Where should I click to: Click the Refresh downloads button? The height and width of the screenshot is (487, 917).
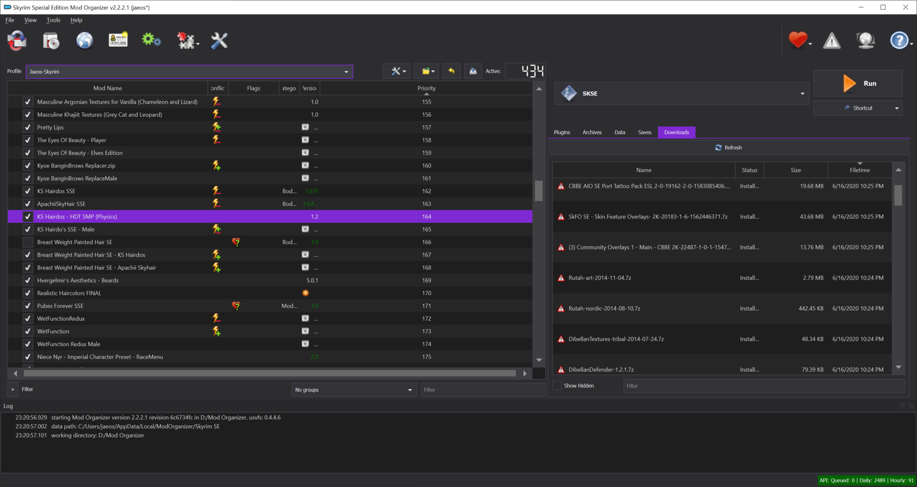pos(728,148)
